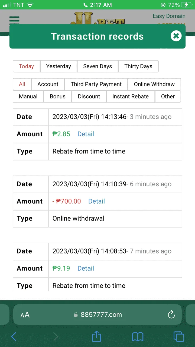Tap the Safari forward arrow
This screenshot has height=347, width=195.
(x=56, y=337)
